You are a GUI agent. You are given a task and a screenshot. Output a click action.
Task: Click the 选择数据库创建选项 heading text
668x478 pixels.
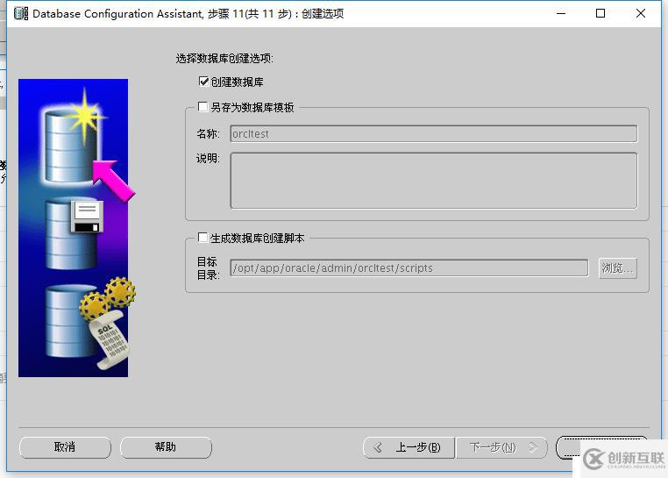(x=224, y=59)
